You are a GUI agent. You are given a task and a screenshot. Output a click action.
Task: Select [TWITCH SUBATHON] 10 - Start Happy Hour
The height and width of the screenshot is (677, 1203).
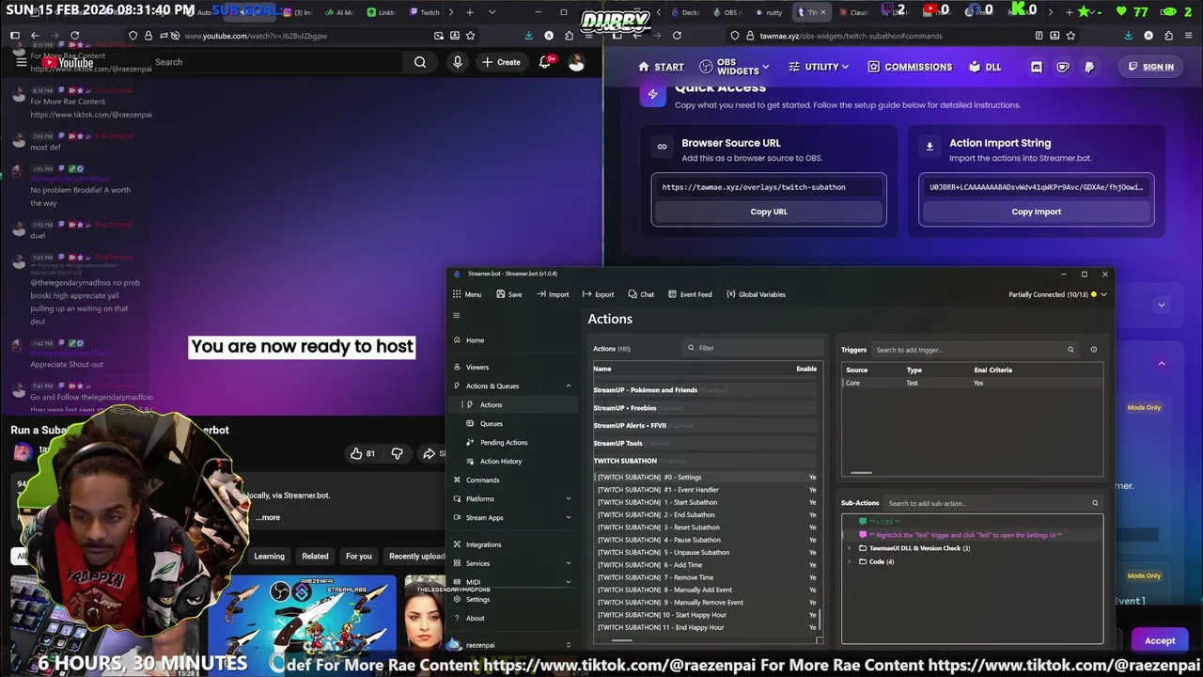click(707, 615)
